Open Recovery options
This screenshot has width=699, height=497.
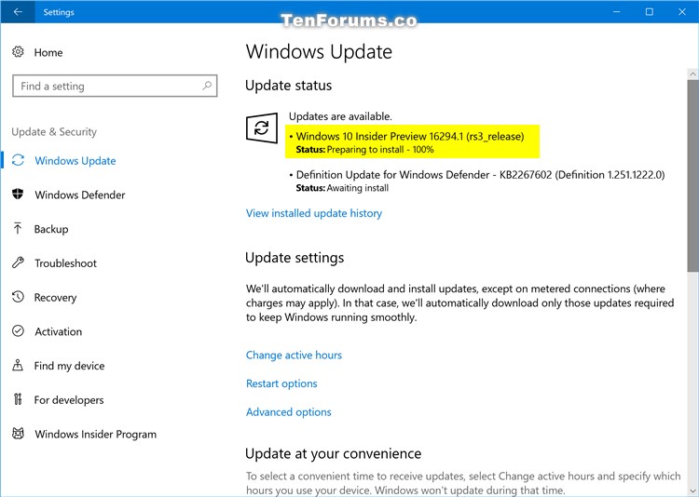tap(55, 298)
